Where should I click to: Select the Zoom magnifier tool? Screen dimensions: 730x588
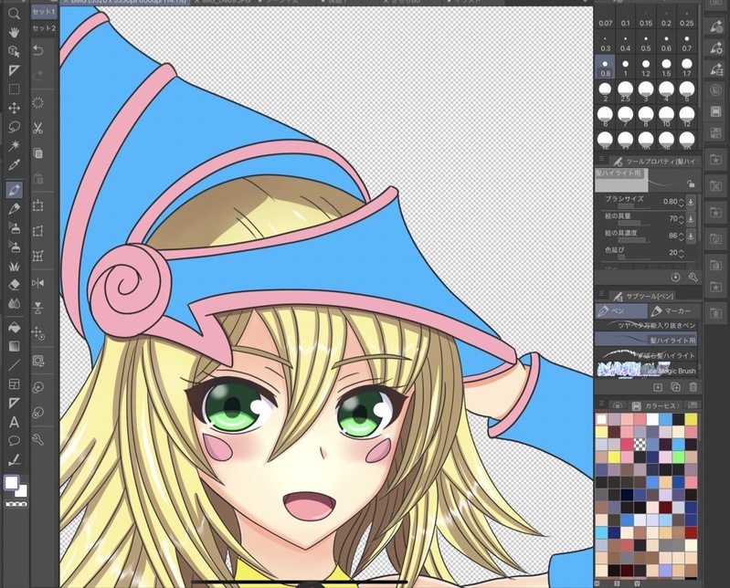pyautogui.click(x=14, y=13)
